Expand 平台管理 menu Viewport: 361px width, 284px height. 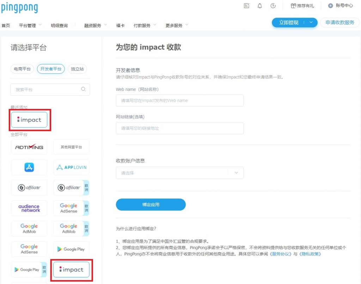30,25
